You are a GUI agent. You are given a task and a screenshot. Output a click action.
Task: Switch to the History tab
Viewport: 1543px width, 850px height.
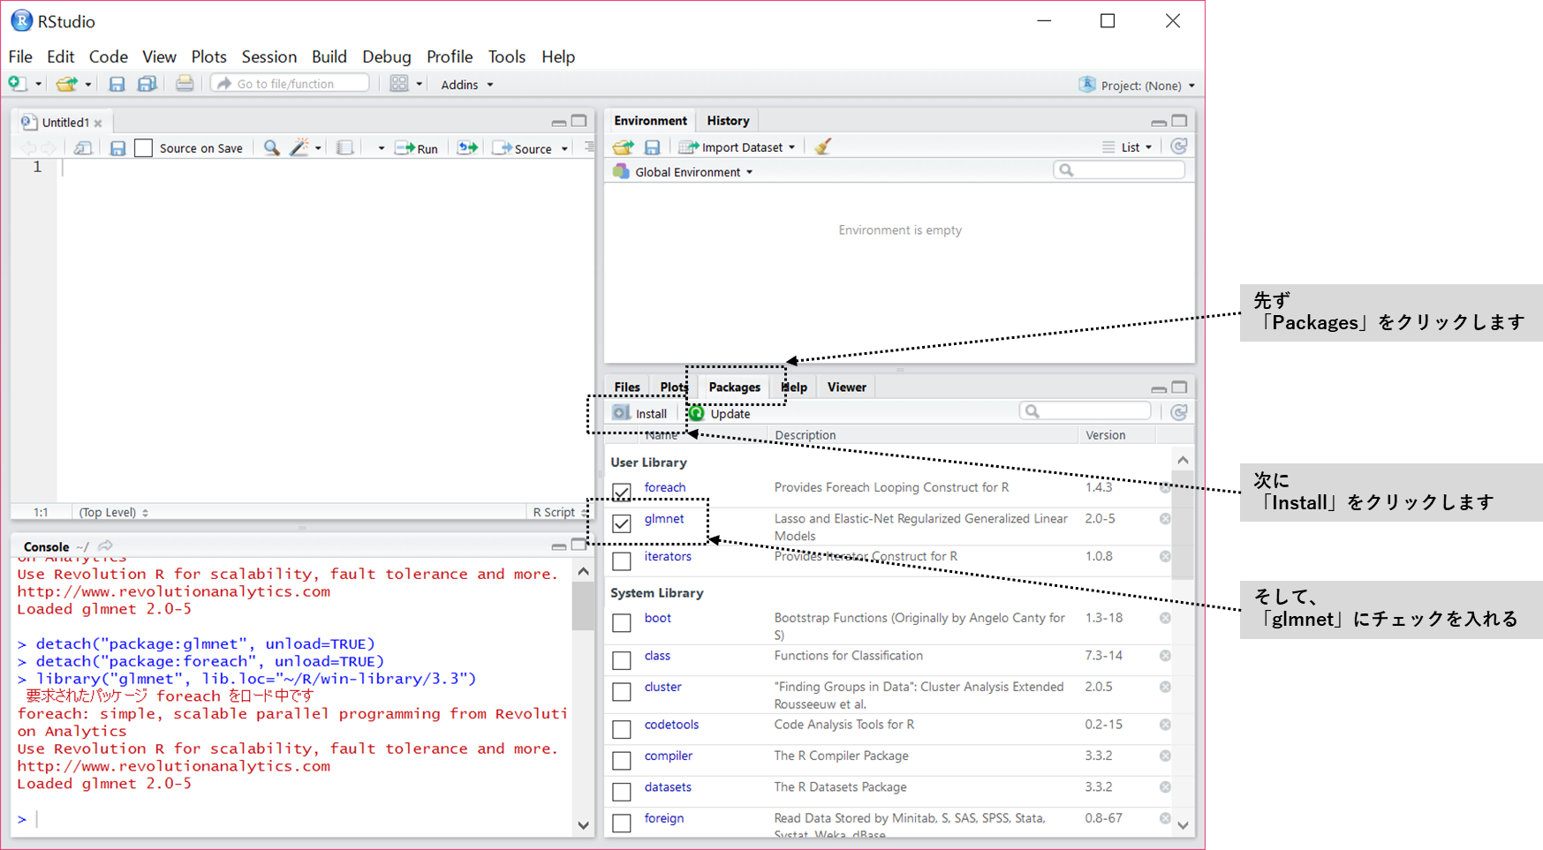(728, 121)
